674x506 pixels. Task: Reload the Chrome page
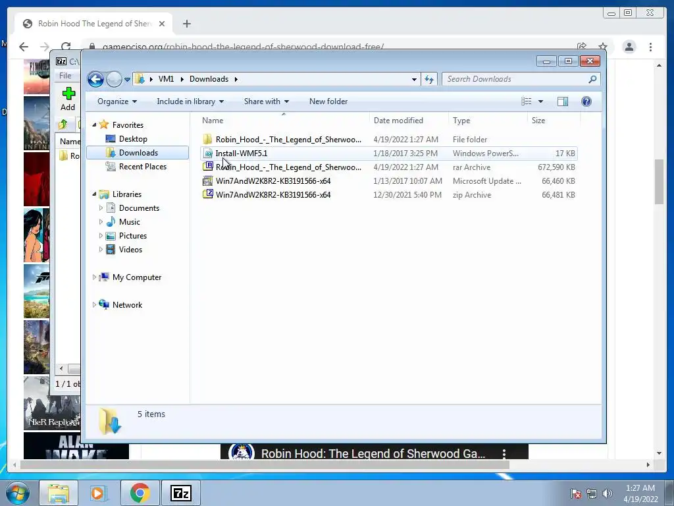(66, 47)
